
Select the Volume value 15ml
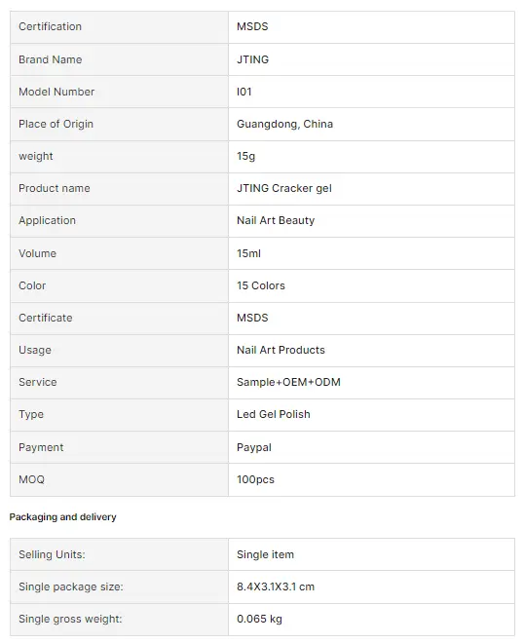[248, 253]
